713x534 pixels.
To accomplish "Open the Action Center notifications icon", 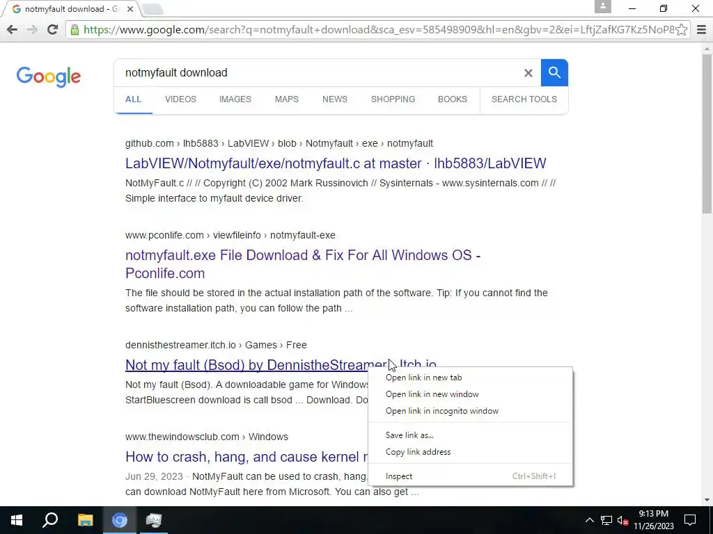I will pyautogui.click(x=690, y=520).
